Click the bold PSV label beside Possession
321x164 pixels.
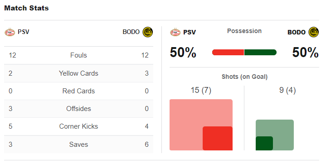[190, 32]
